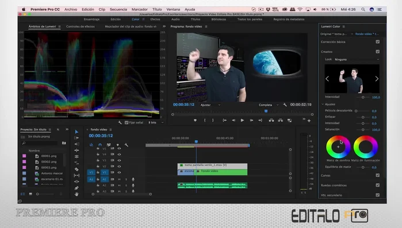Viewport: 402px width, 228px height.
Task: Click Mark In bracket in Program monitor
Action: [x=205, y=120]
